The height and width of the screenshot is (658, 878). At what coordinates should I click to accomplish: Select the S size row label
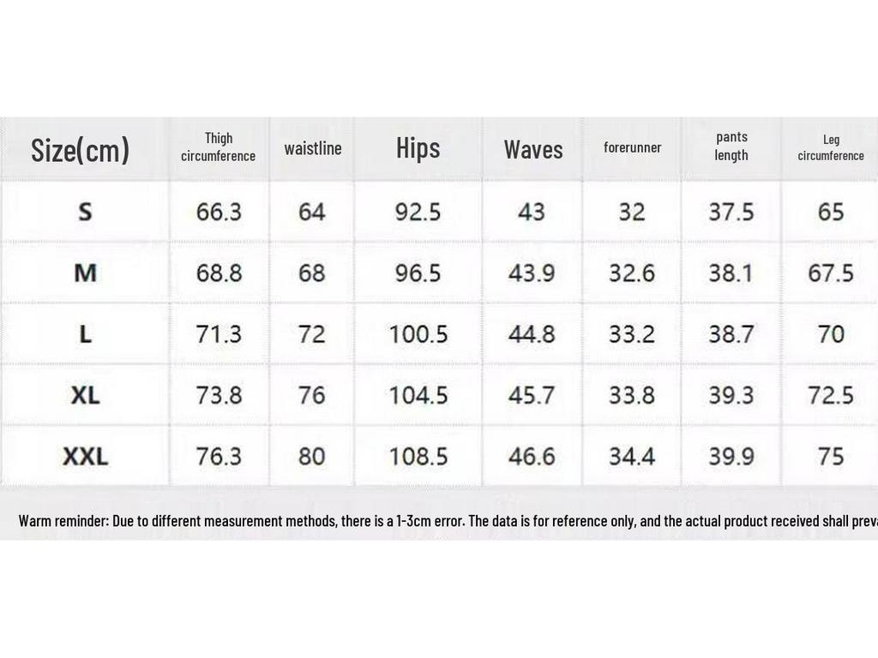(x=85, y=212)
